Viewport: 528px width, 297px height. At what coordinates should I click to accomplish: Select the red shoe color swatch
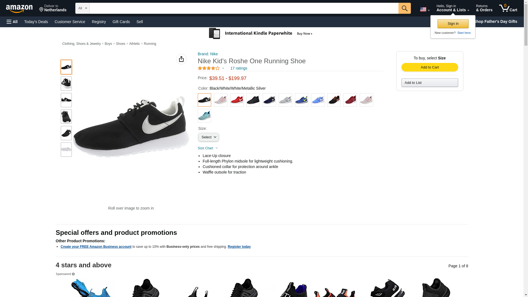(x=237, y=100)
